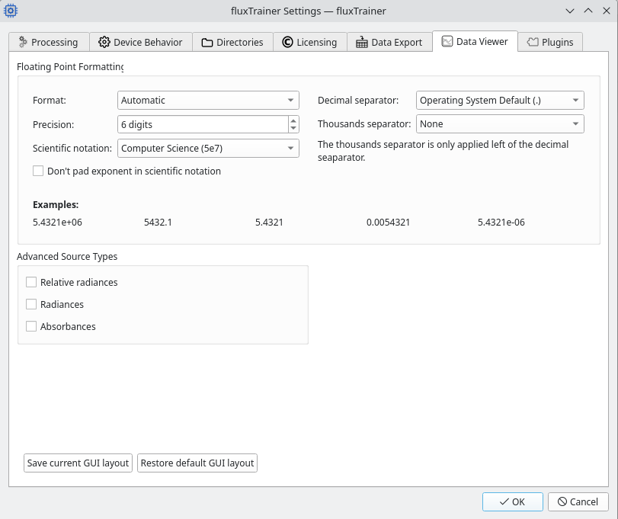This screenshot has width=618, height=519.
Task: Click the Licensing copyright icon
Action: [288, 42]
